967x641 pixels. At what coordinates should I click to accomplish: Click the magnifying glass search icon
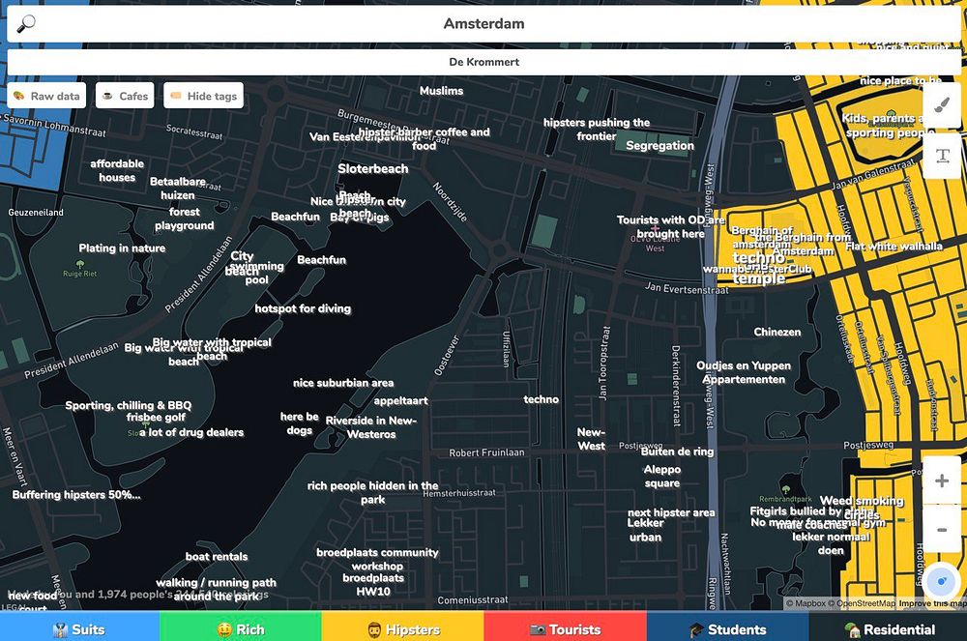pyautogui.click(x=26, y=24)
